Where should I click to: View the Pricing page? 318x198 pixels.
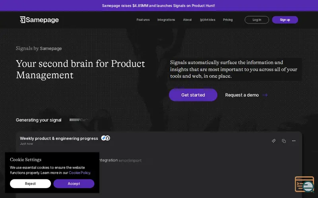[228, 20]
